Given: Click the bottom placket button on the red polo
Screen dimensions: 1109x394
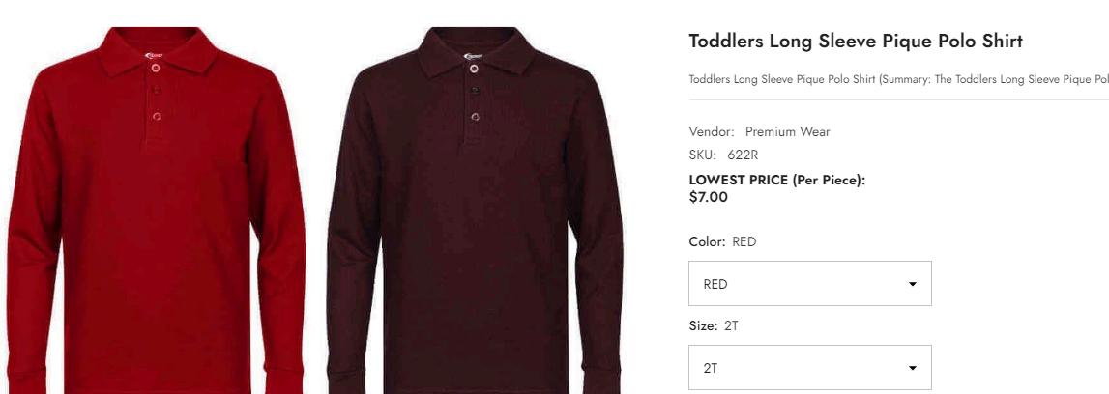Looking at the screenshot, I should click(x=157, y=116).
